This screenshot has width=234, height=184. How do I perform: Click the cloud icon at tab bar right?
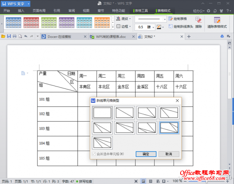click(x=222, y=36)
